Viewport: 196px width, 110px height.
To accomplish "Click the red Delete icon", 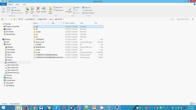I will pos(38,9).
